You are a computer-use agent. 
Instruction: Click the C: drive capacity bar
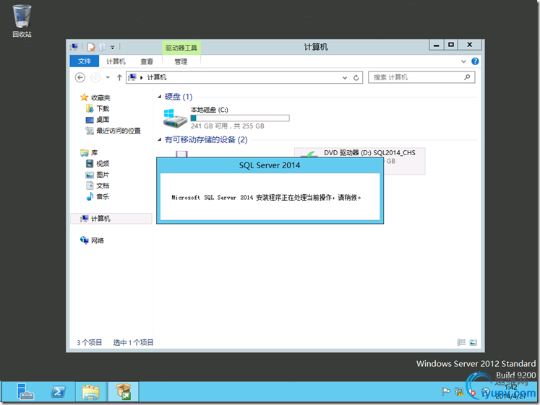(240, 118)
